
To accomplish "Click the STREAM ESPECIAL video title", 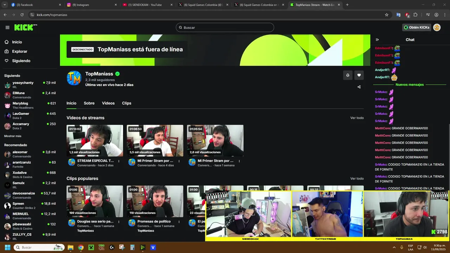I will [95, 161].
